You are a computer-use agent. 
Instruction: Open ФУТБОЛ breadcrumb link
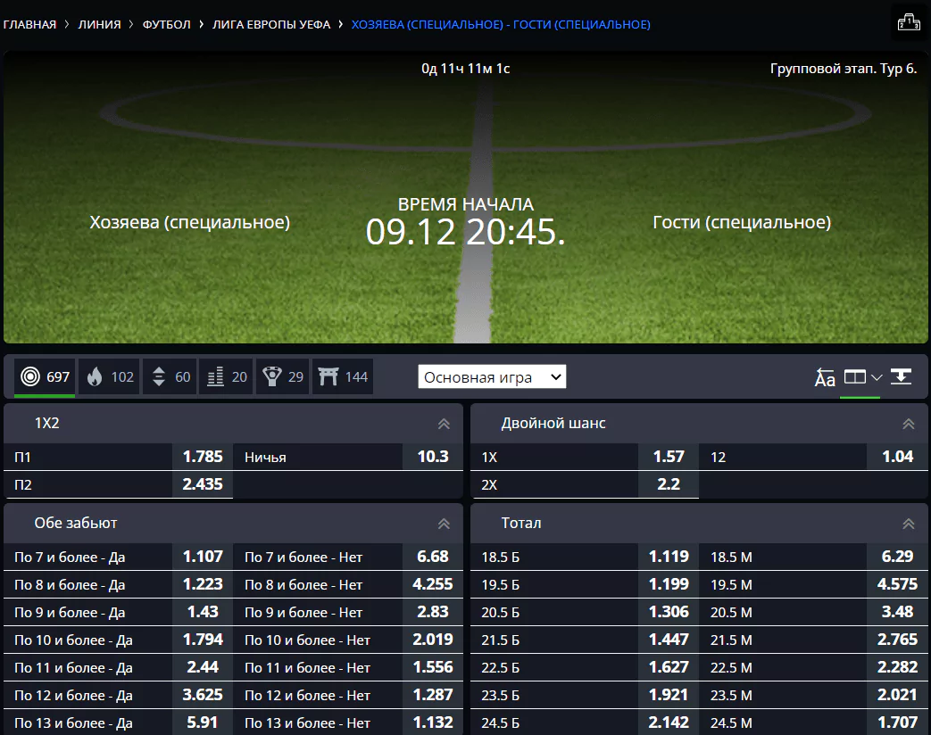(x=166, y=24)
